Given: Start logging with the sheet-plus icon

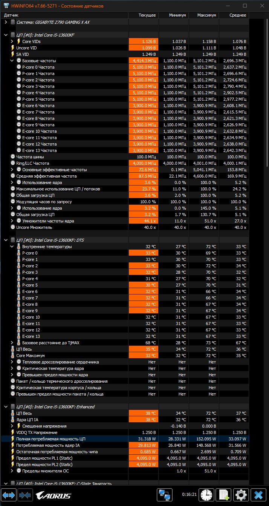Looking at the screenshot, I should point(224,495).
